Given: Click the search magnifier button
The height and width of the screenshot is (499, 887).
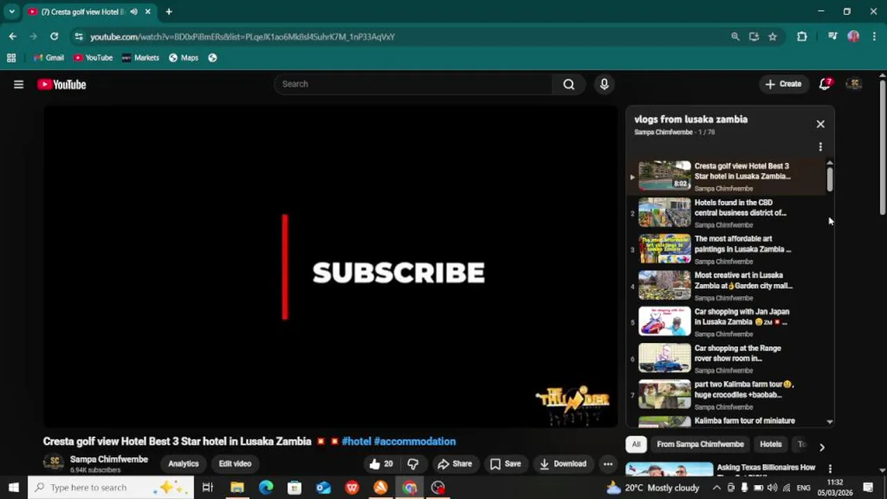Looking at the screenshot, I should (x=569, y=85).
